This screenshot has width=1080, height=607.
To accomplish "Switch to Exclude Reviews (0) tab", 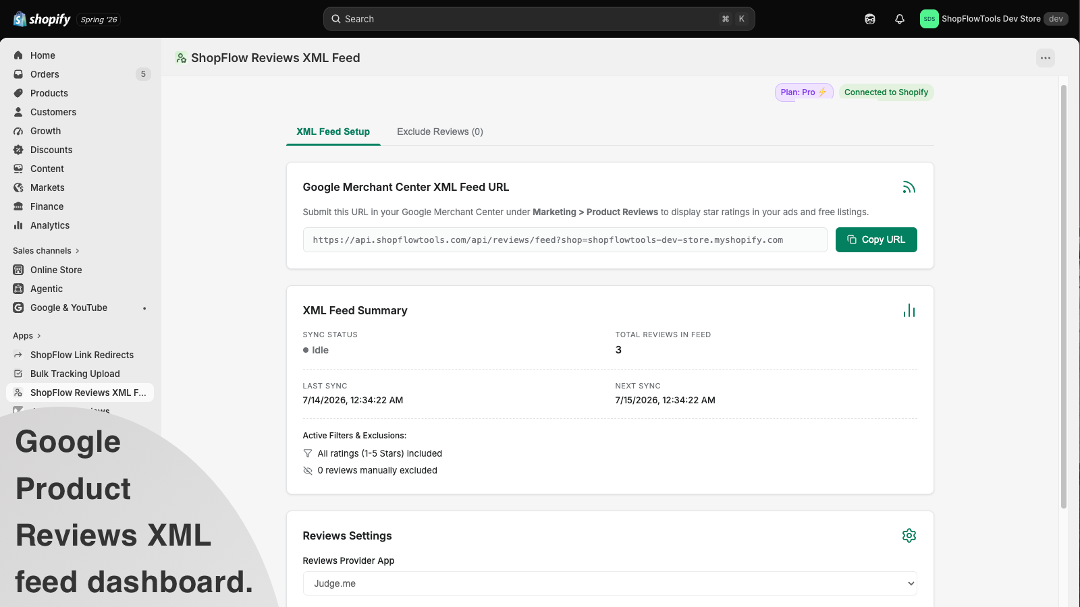I will 440,132.
